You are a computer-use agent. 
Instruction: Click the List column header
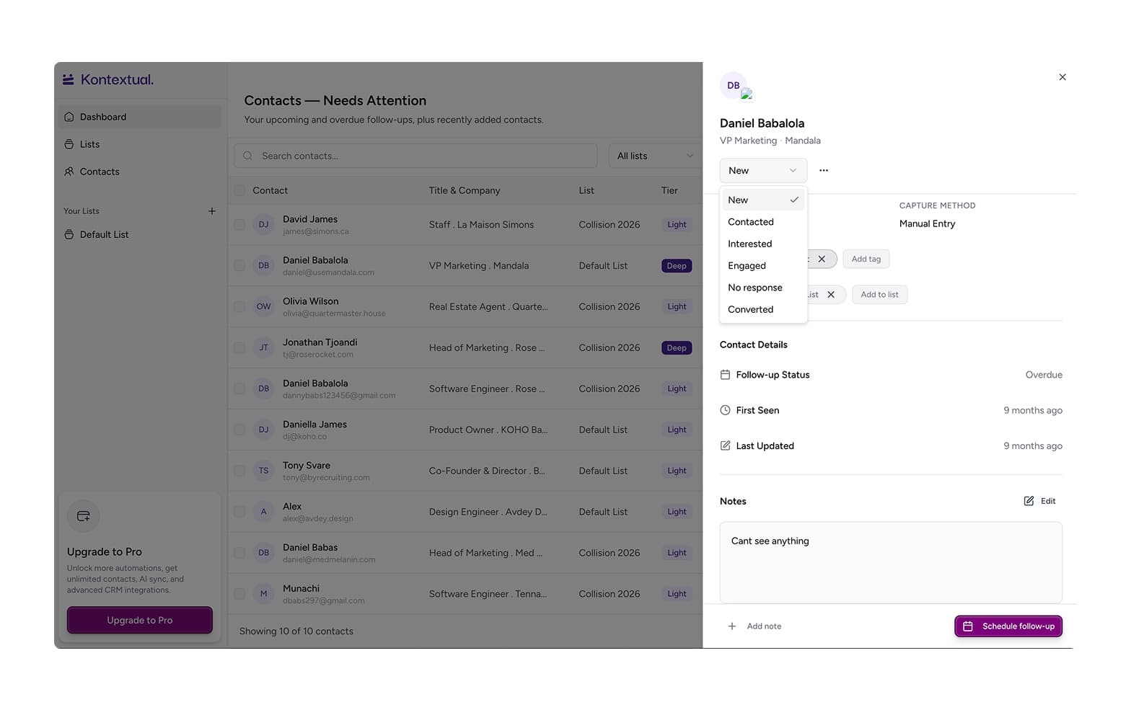[586, 191]
